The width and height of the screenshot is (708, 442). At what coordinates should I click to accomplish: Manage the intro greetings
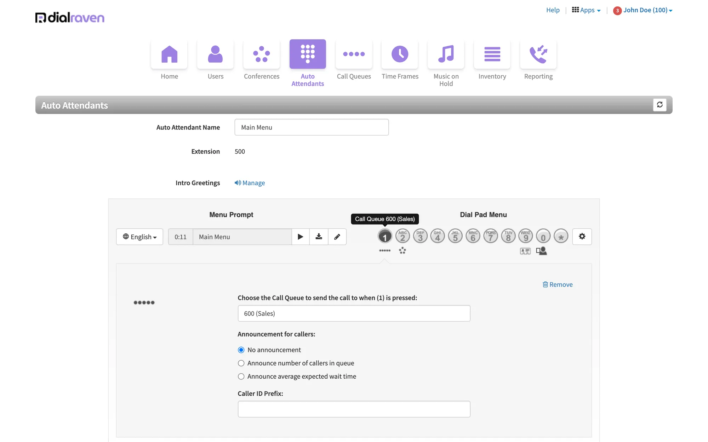coord(250,183)
